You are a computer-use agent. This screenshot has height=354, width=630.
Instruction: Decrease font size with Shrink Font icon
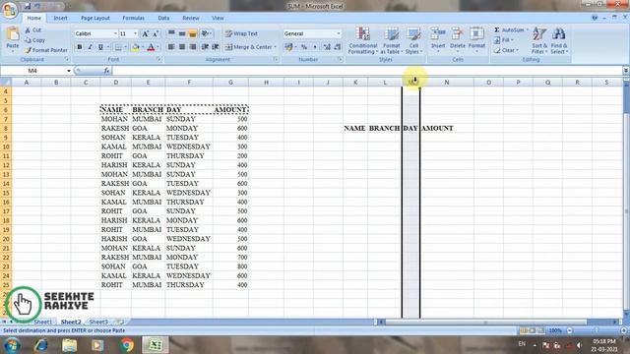click(x=156, y=33)
